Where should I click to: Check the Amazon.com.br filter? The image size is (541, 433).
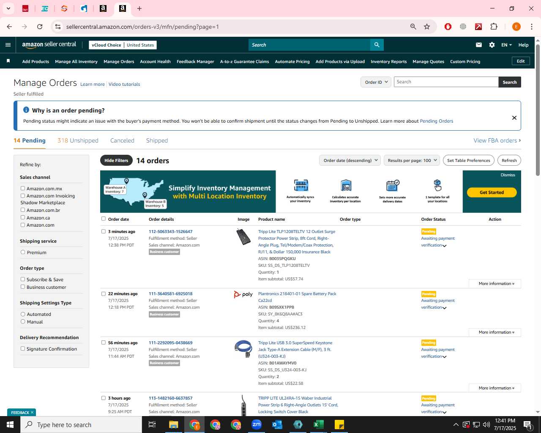23,210
